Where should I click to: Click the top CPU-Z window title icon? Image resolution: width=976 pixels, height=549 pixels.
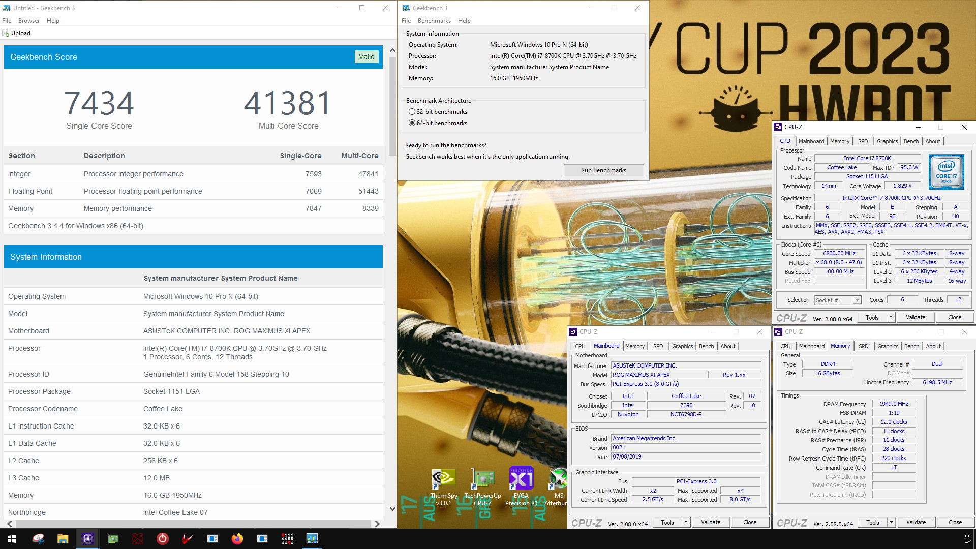pyautogui.click(x=778, y=127)
